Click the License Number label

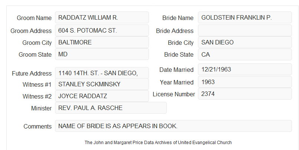[x=174, y=94]
